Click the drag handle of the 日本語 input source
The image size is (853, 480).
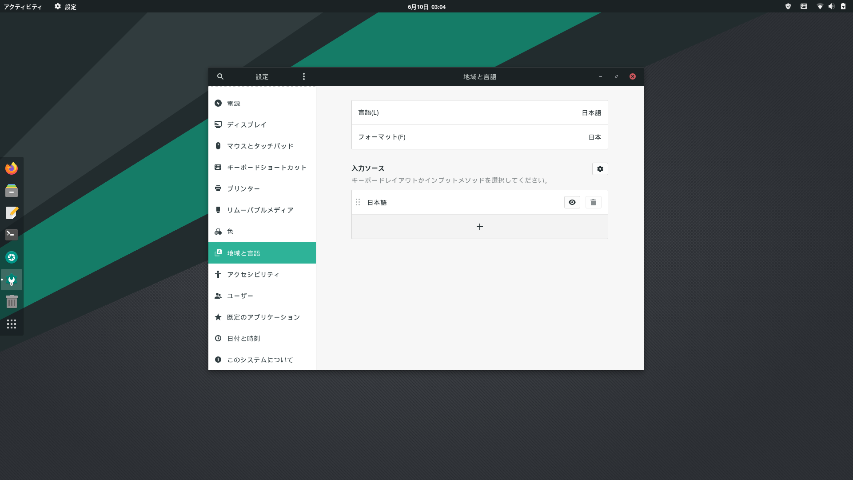pyautogui.click(x=358, y=202)
